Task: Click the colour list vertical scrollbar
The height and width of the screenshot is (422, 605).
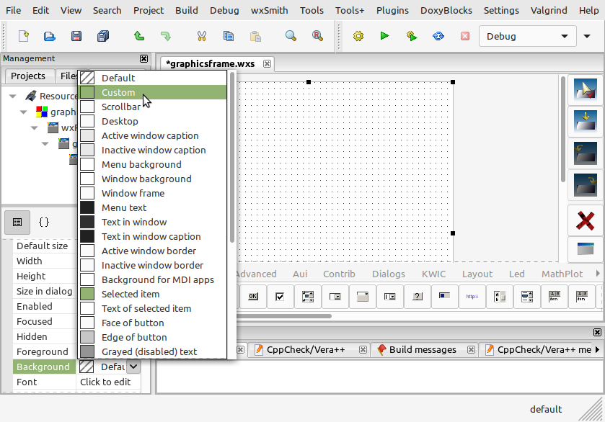Action: point(232,158)
